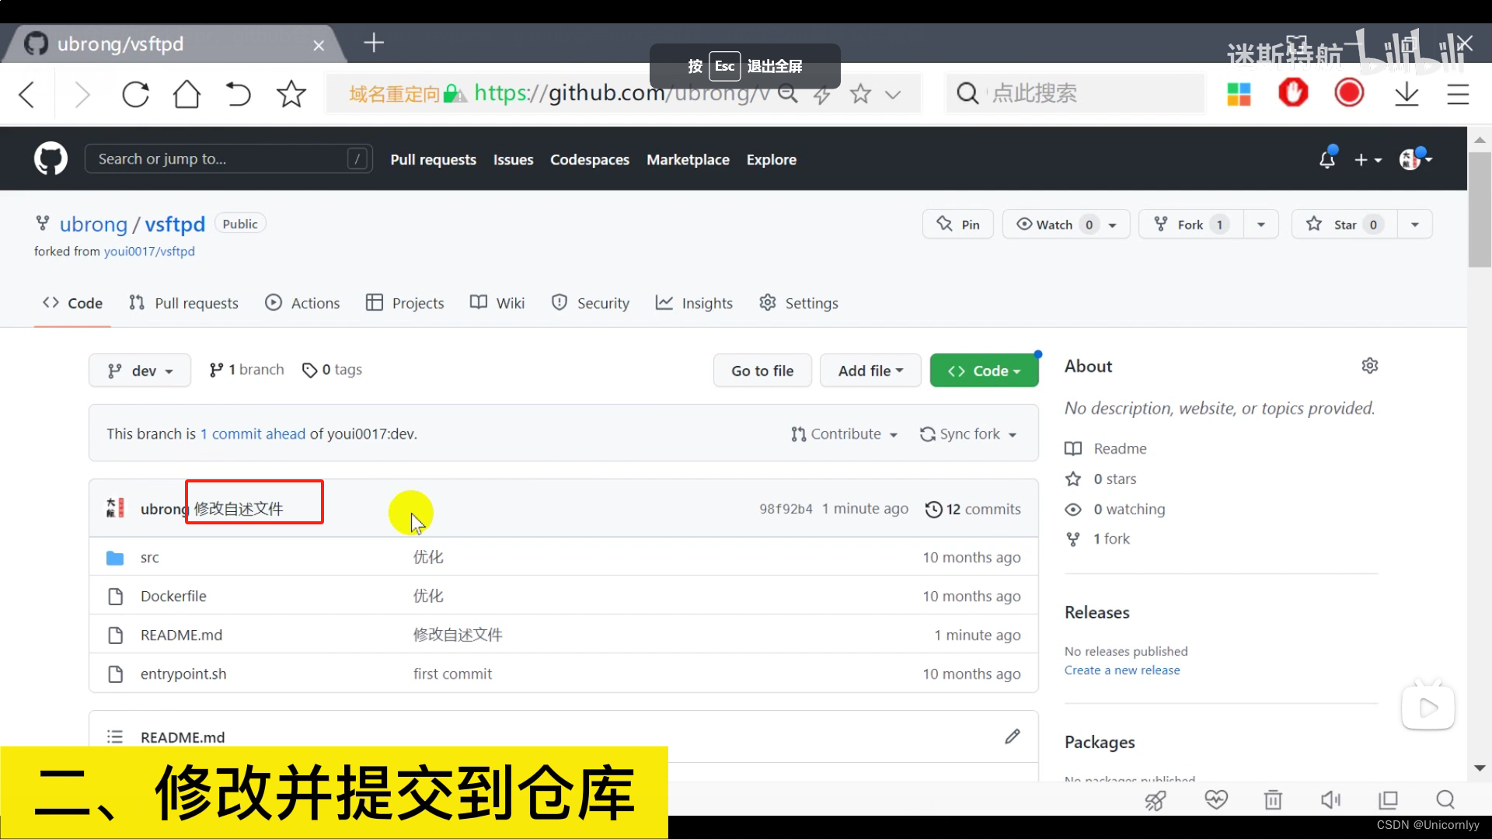This screenshot has height=839, width=1492.
Task: Switch to the Projects tab
Action: pyautogui.click(x=405, y=303)
